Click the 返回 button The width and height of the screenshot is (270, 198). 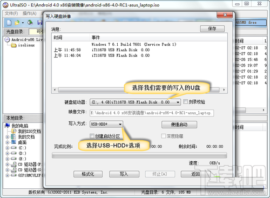click(195, 174)
